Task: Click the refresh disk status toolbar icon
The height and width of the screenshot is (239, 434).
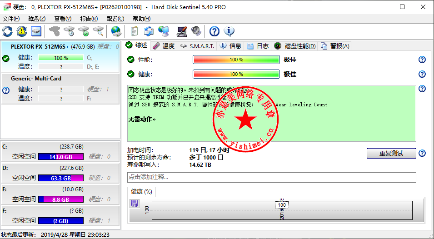Action: (x=7, y=31)
